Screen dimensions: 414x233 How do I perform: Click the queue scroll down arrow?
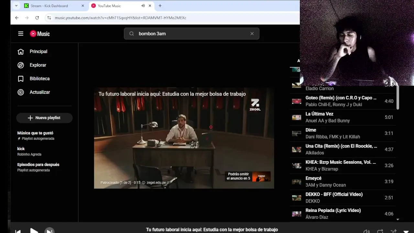pos(398,219)
